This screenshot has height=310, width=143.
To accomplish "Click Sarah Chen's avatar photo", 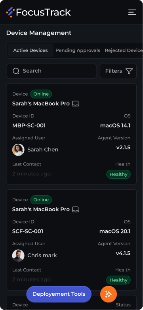I will coord(18,150).
